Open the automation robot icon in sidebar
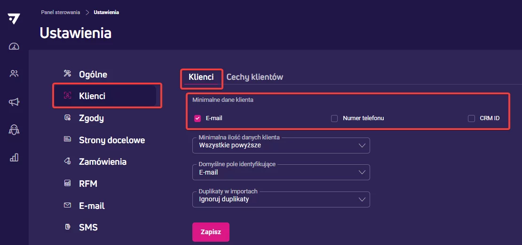522x245 pixels. 14,130
